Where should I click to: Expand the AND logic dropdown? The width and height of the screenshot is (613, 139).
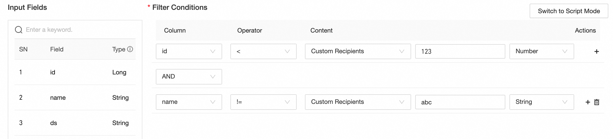(189, 77)
